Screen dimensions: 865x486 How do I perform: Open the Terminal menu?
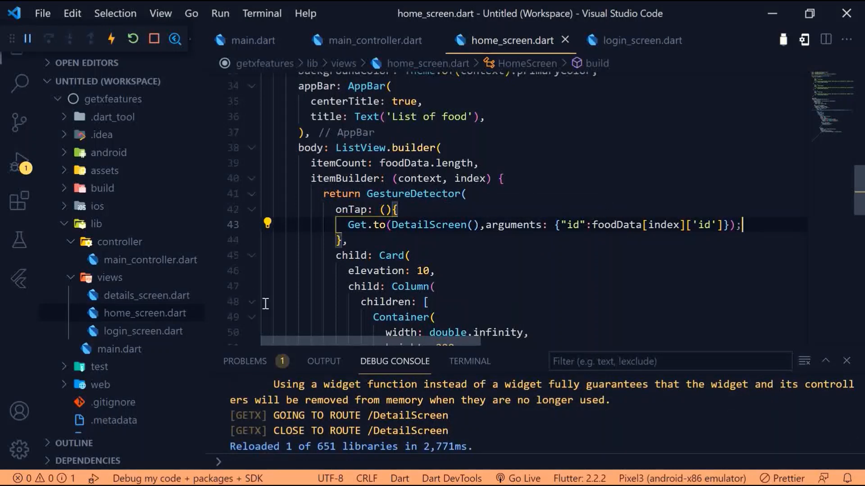262,13
